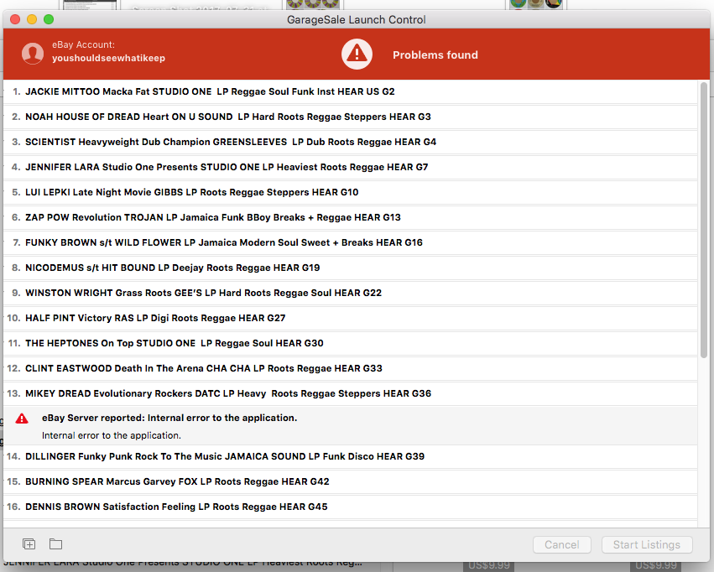Select listing SCIENTIST Heavyweight Dub Champion

tap(351, 142)
